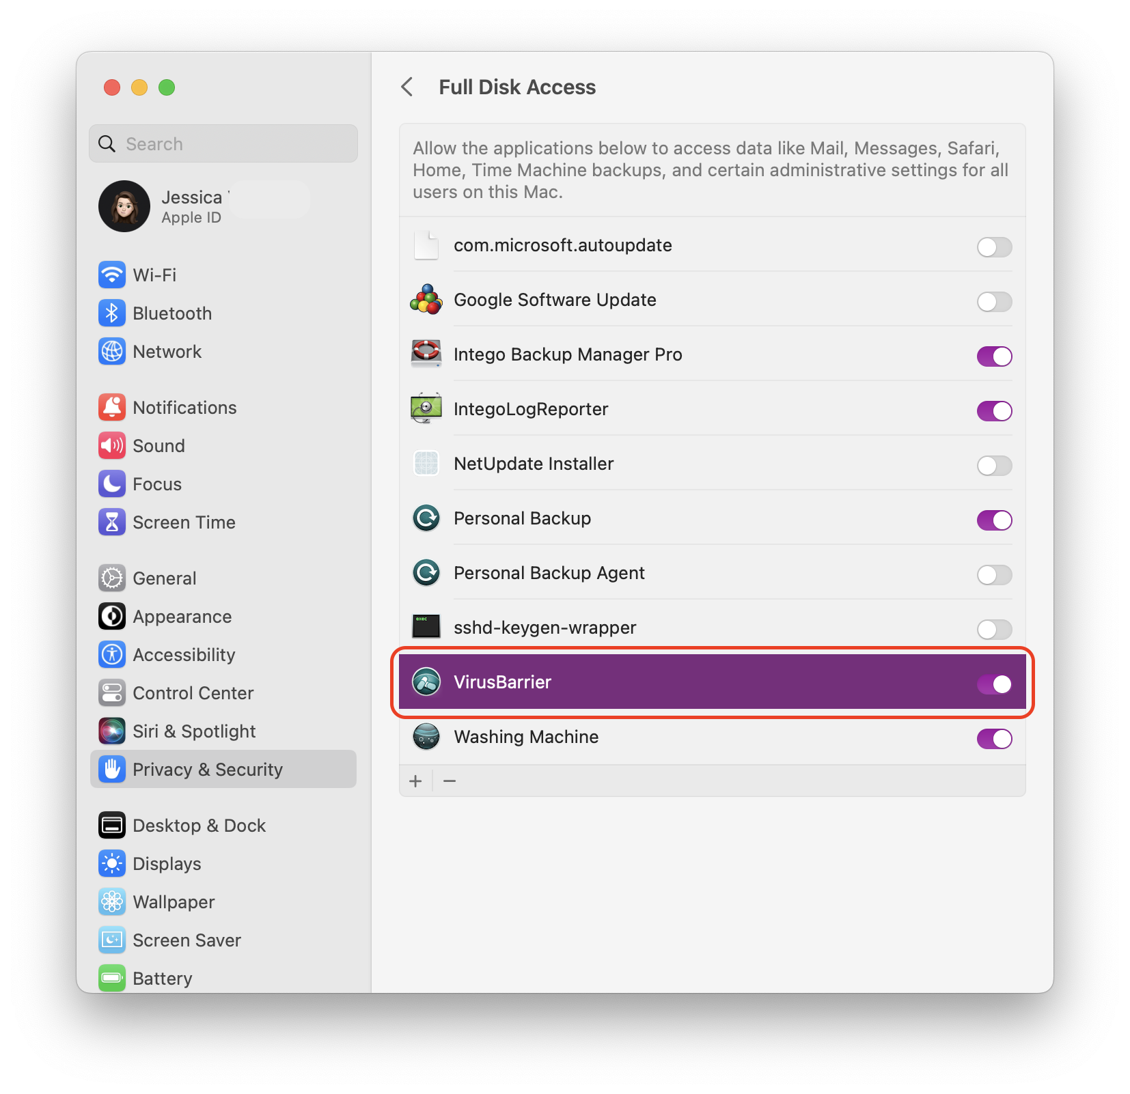Image resolution: width=1130 pixels, height=1094 pixels.
Task: Click the NetUpdate Installer app icon
Action: click(x=426, y=464)
